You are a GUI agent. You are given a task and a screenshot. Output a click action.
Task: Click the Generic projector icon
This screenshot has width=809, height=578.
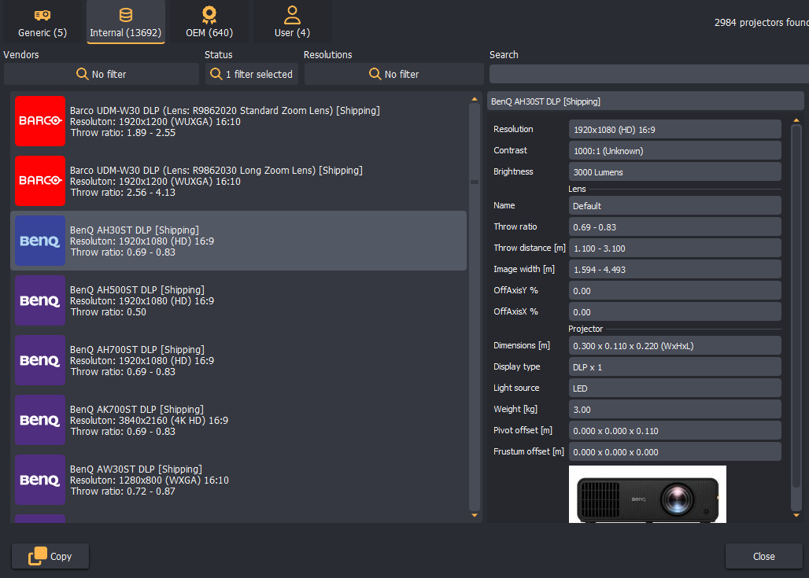(42, 15)
